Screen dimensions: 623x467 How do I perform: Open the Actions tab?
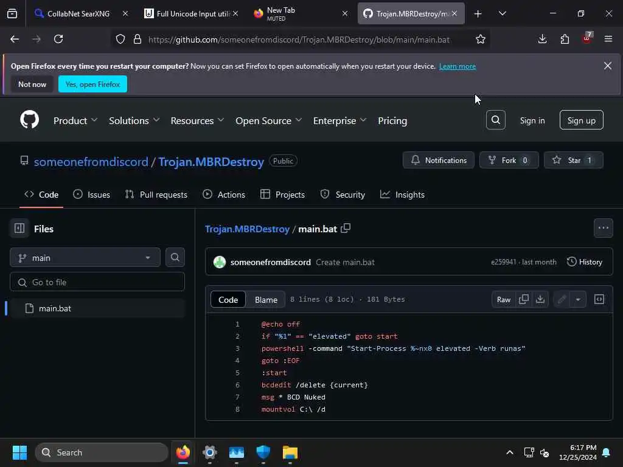(224, 195)
